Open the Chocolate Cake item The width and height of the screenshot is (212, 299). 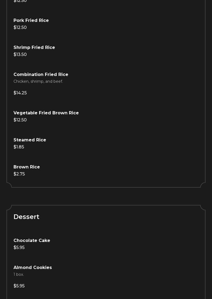tap(32, 241)
